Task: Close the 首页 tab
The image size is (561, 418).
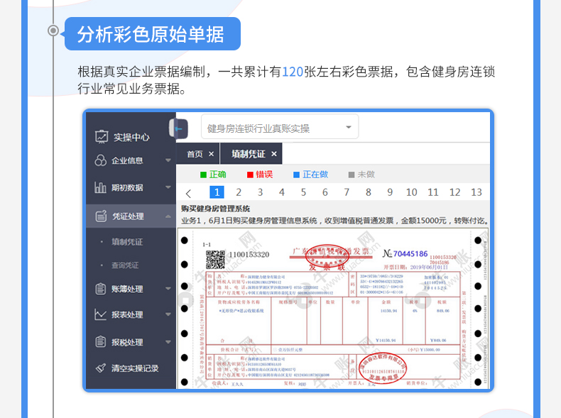Action: coord(212,154)
